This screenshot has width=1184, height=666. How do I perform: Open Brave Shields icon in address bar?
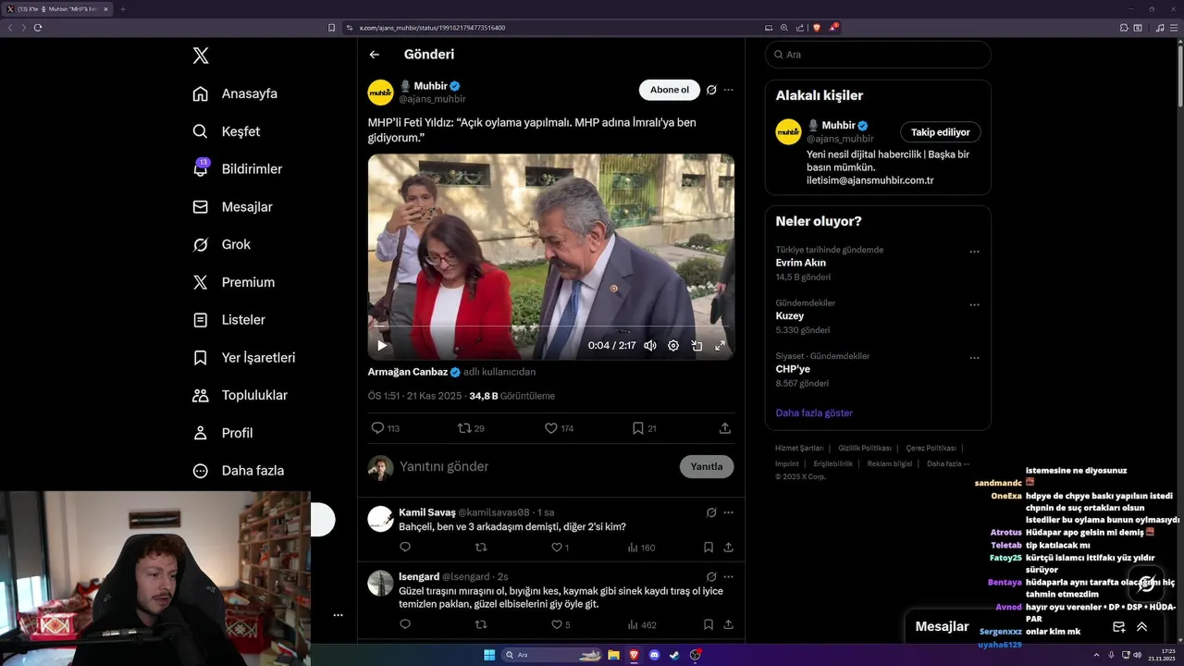click(x=817, y=28)
